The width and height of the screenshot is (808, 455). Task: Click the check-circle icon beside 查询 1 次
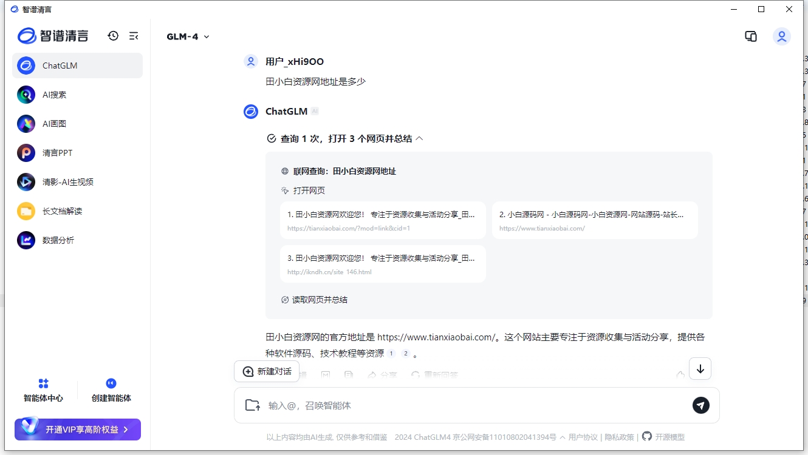pyautogui.click(x=272, y=138)
